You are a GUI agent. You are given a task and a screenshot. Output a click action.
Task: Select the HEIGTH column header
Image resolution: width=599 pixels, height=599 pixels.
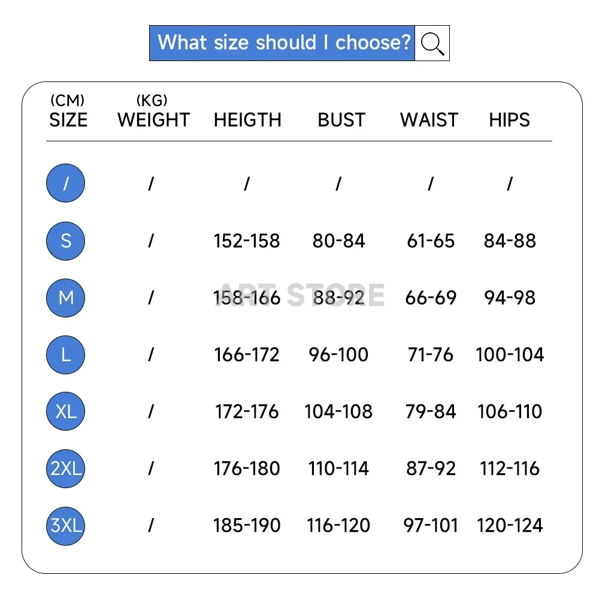tap(247, 120)
